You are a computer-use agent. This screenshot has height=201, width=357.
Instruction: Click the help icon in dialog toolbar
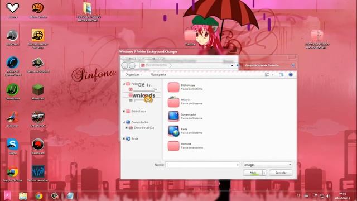[291, 74]
